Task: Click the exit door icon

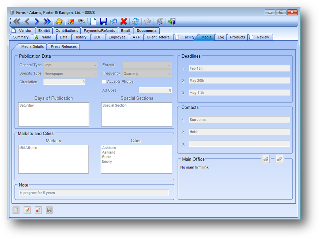Action: tap(172, 21)
